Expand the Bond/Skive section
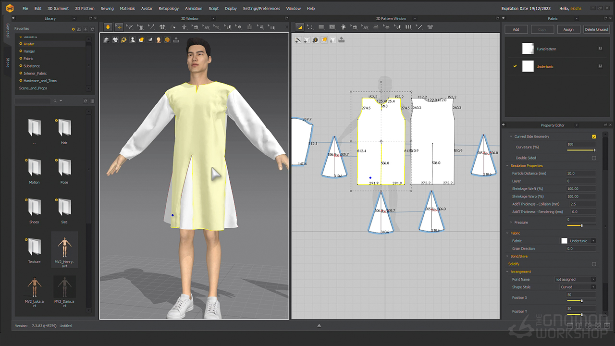 (x=518, y=256)
